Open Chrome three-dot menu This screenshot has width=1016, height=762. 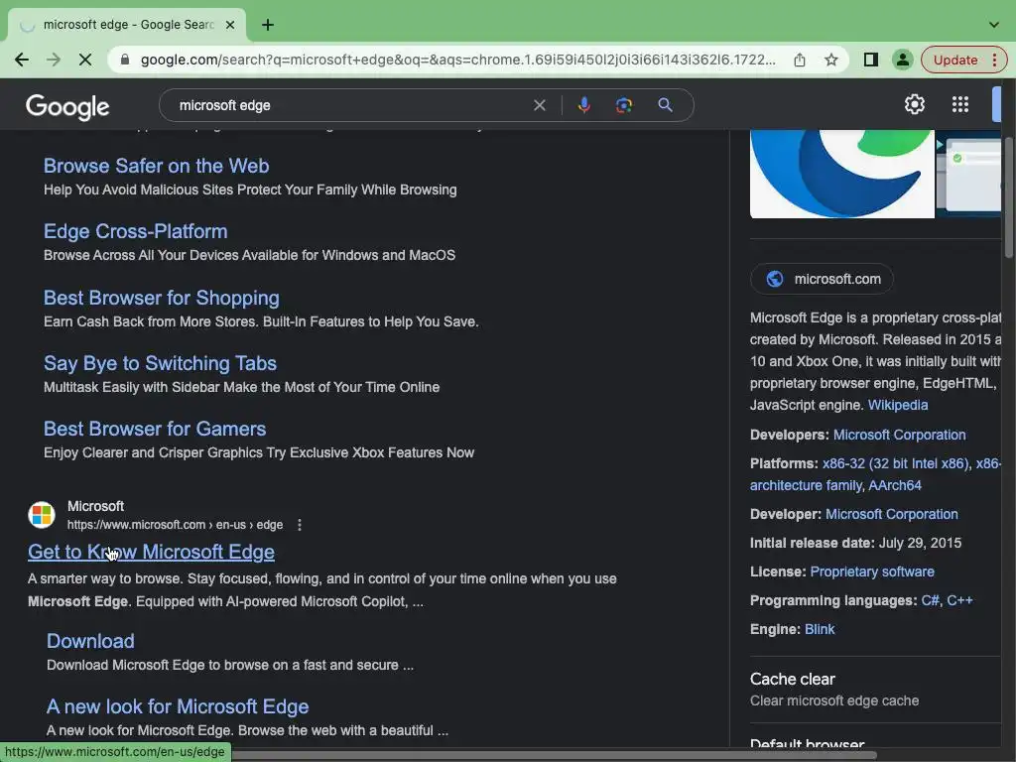tap(994, 60)
